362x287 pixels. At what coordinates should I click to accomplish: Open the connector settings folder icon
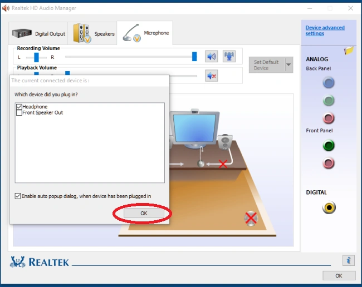click(x=349, y=51)
